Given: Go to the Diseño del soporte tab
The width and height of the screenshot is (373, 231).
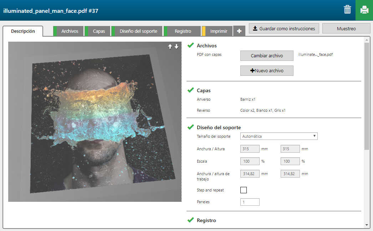Looking at the screenshot, I should pyautogui.click(x=138, y=31).
